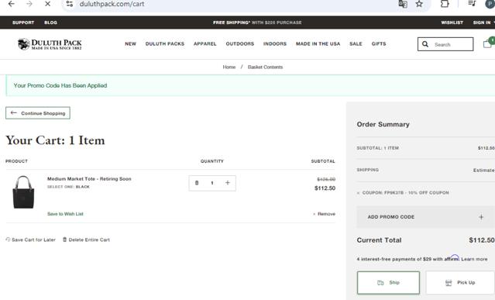Click the browser forward arrow

tap(29, 4)
